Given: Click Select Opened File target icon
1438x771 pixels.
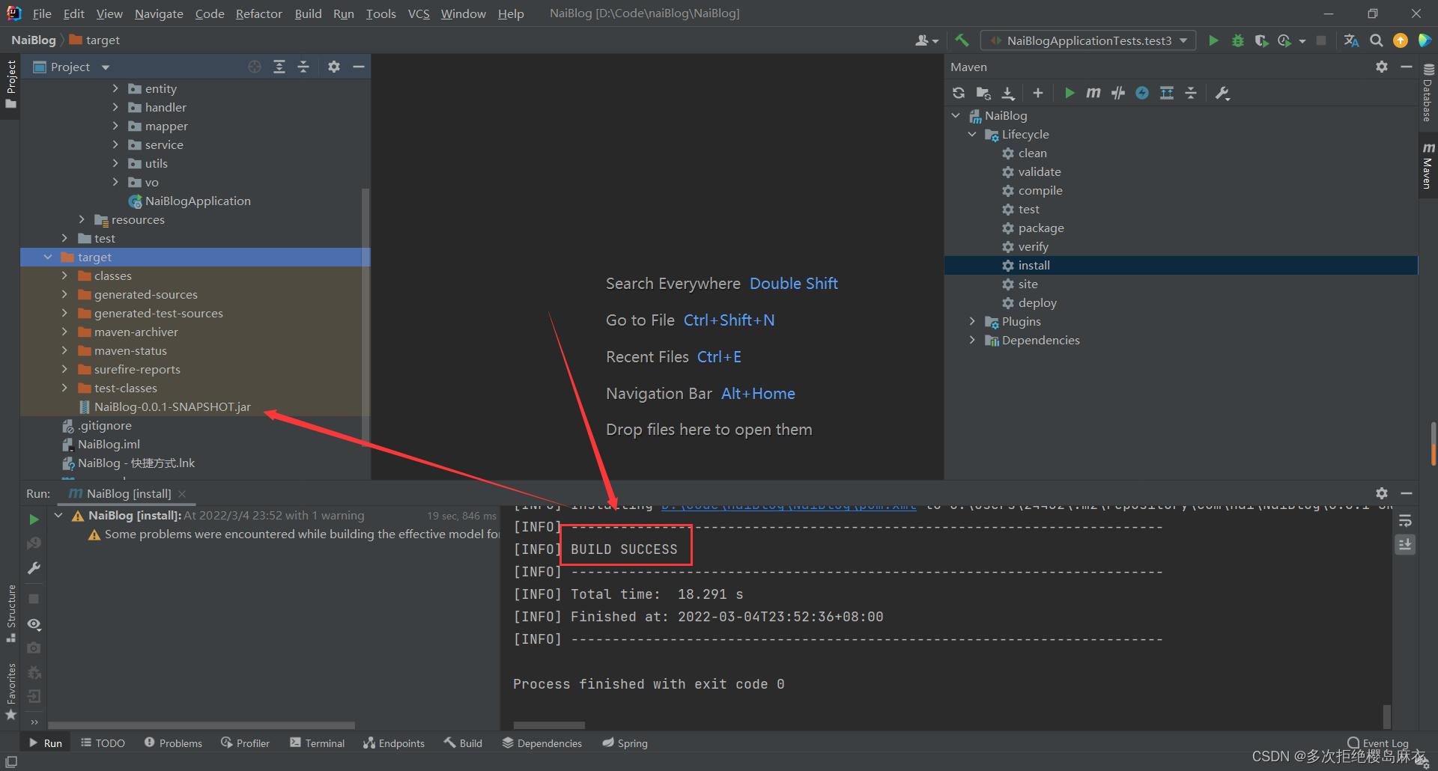Looking at the screenshot, I should point(255,67).
